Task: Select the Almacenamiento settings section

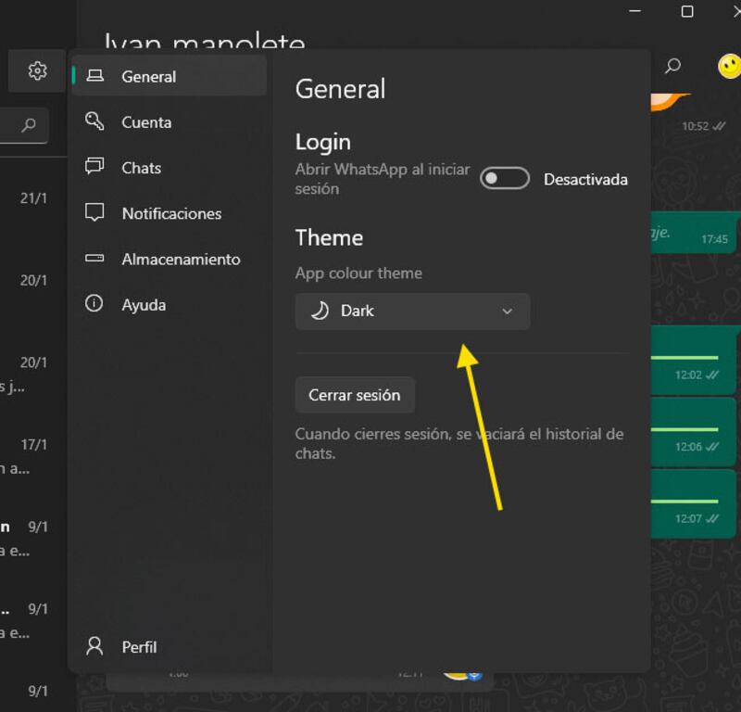Action: click(181, 259)
